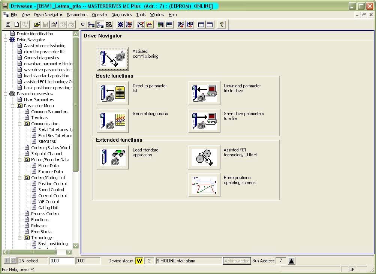The image size is (376, 274).
Task: Click tree panel vertical scrollbar thumb
Action: coord(75,104)
